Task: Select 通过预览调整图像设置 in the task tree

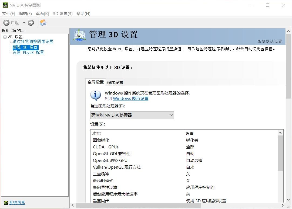Action: 33,41
